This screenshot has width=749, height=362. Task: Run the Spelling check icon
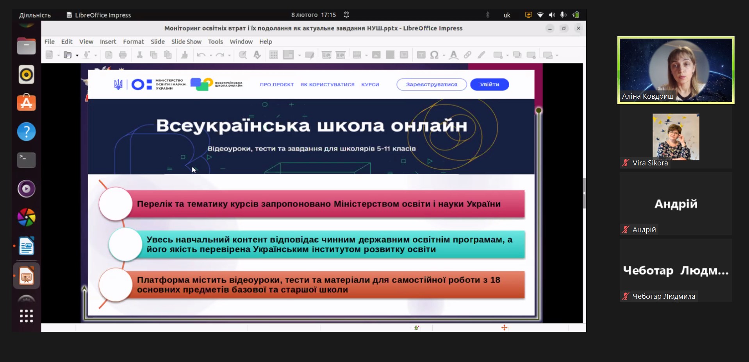tap(257, 55)
